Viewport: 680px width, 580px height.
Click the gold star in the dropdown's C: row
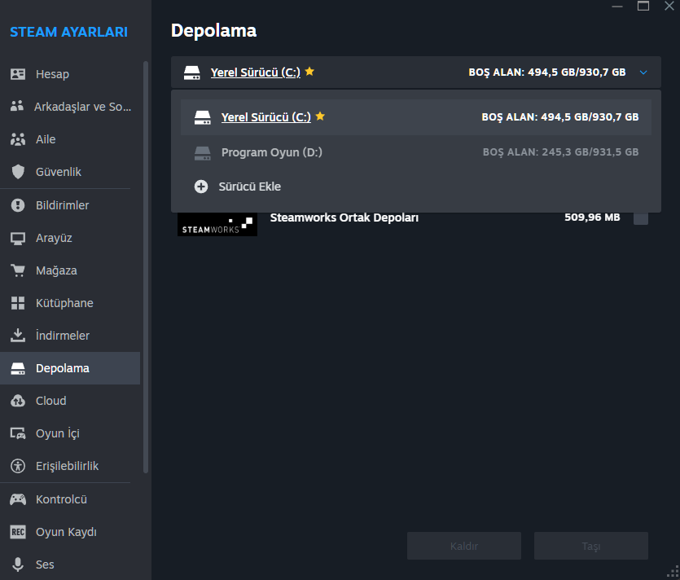pyautogui.click(x=320, y=116)
